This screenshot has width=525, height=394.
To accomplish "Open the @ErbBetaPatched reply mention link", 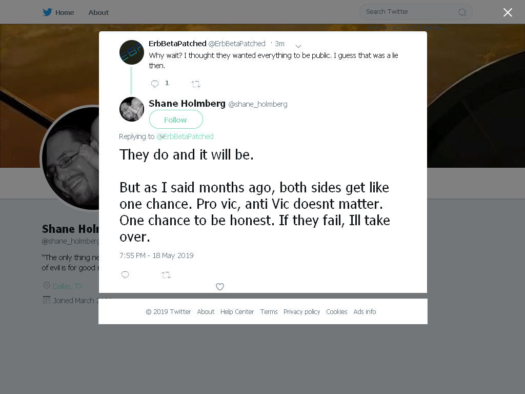I will point(185,136).
